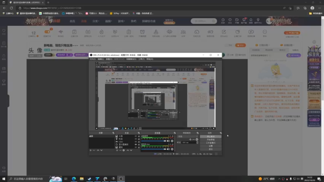Mute the Mic/Aux speaker icon in mixer

click(x=168, y=149)
